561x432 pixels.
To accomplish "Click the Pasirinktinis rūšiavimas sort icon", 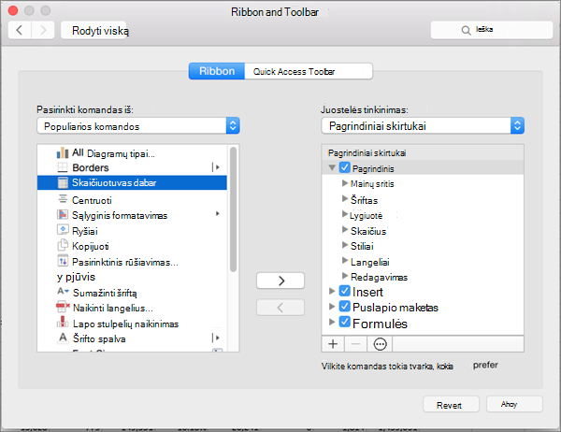I will point(63,261).
